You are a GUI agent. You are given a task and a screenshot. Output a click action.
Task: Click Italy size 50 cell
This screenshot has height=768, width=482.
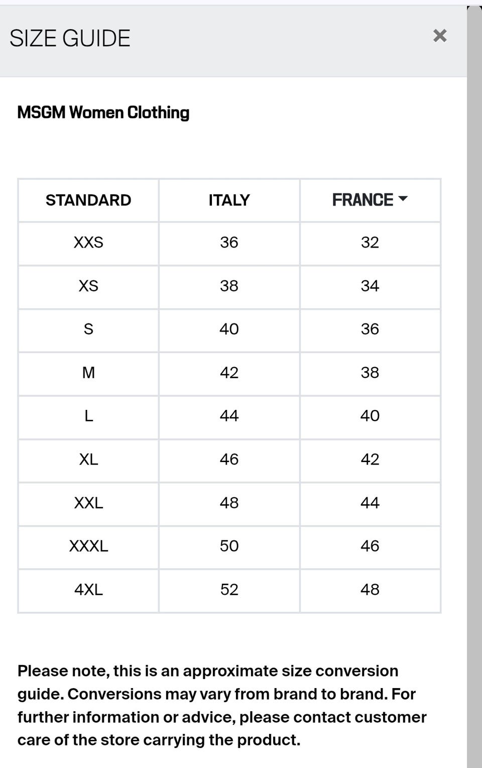pos(229,546)
